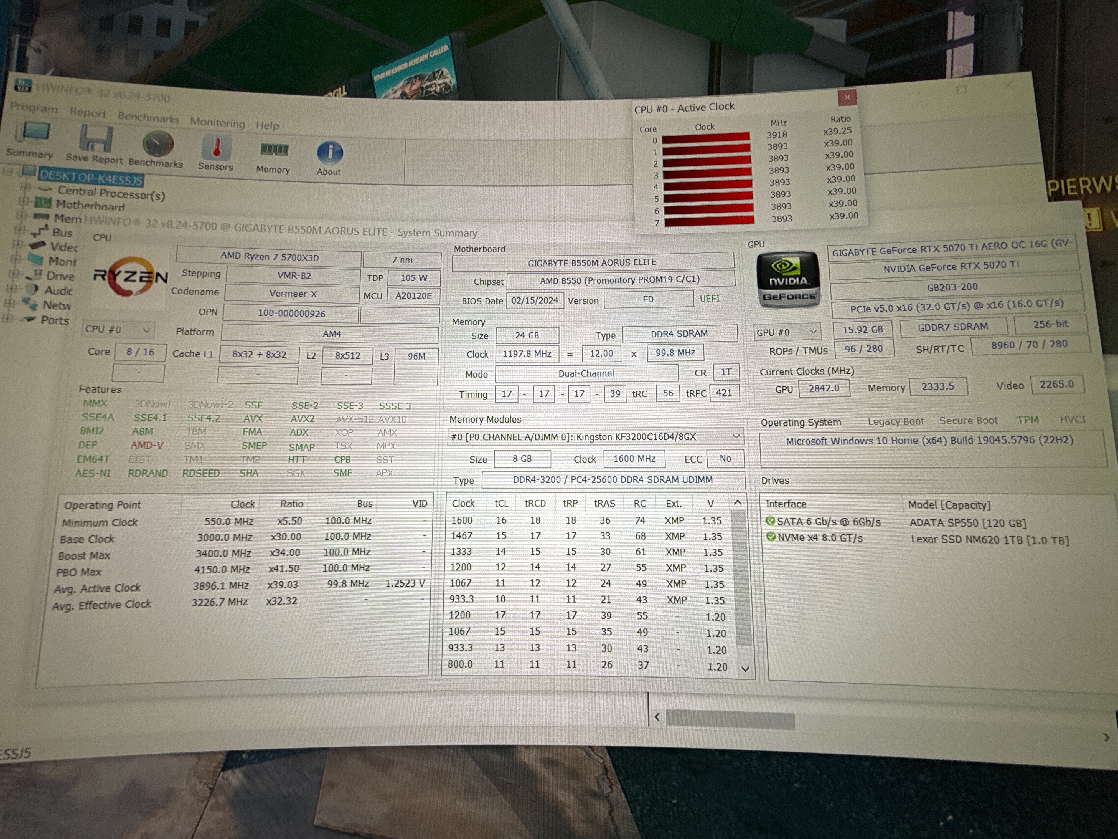Click the Base Clock operating point row

(x=244, y=537)
